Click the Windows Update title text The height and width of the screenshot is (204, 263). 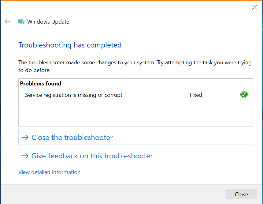pyautogui.click(x=48, y=22)
